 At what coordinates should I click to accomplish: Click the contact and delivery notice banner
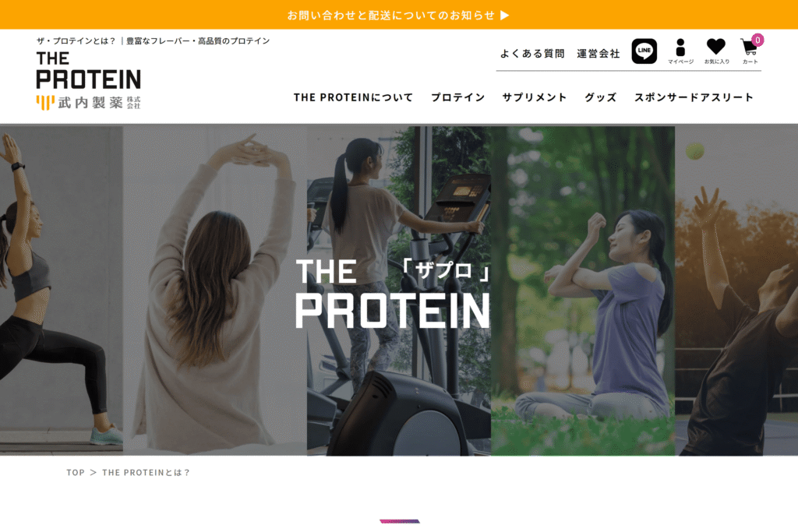pos(399,15)
